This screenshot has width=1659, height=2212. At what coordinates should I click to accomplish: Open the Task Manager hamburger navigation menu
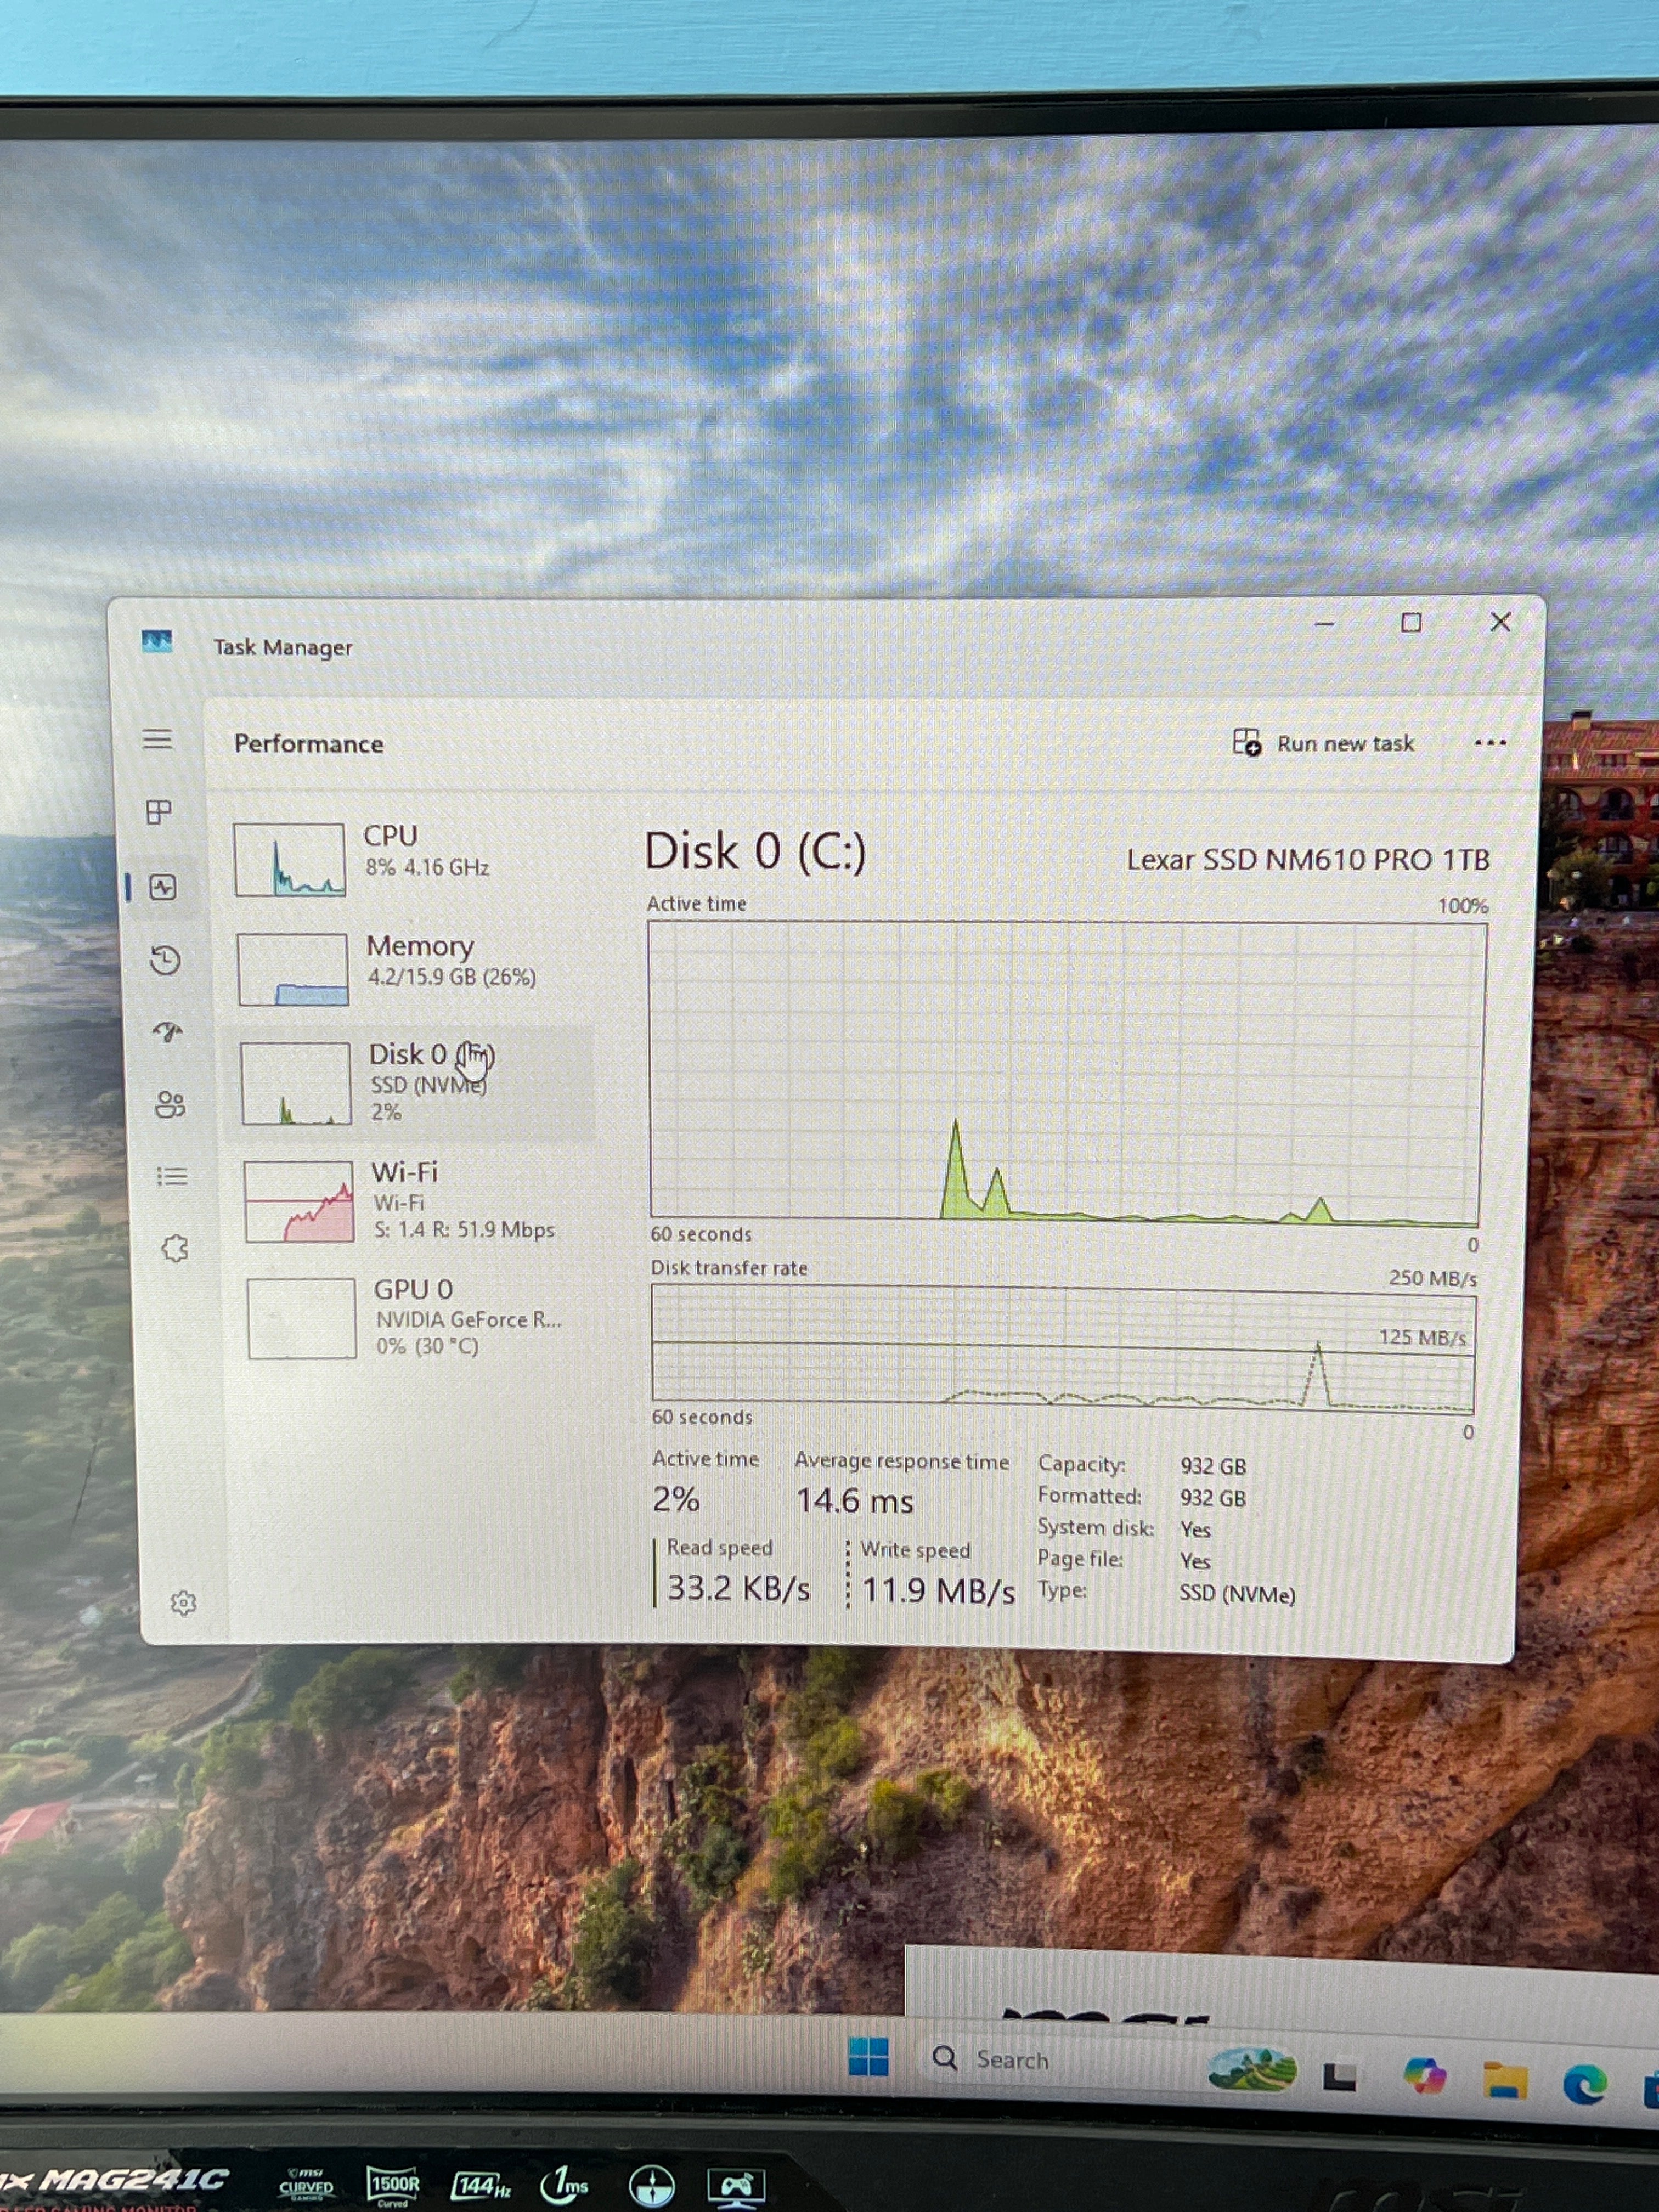coord(157,740)
